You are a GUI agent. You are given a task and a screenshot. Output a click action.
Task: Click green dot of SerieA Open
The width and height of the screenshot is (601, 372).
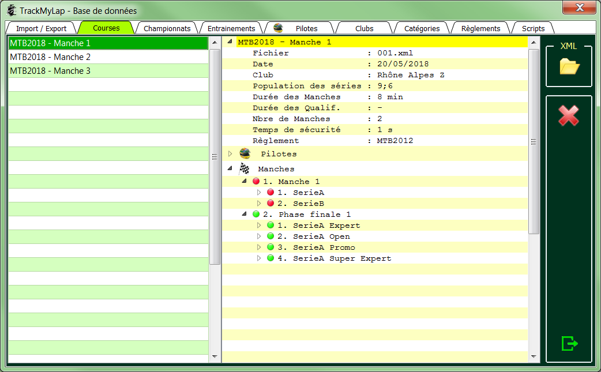pos(271,236)
